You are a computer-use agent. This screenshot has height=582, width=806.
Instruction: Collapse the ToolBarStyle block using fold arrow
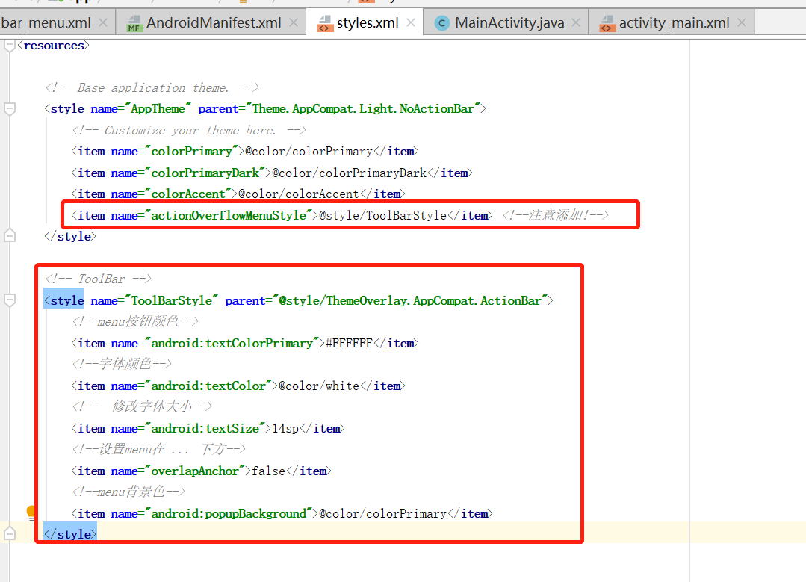[x=9, y=300]
